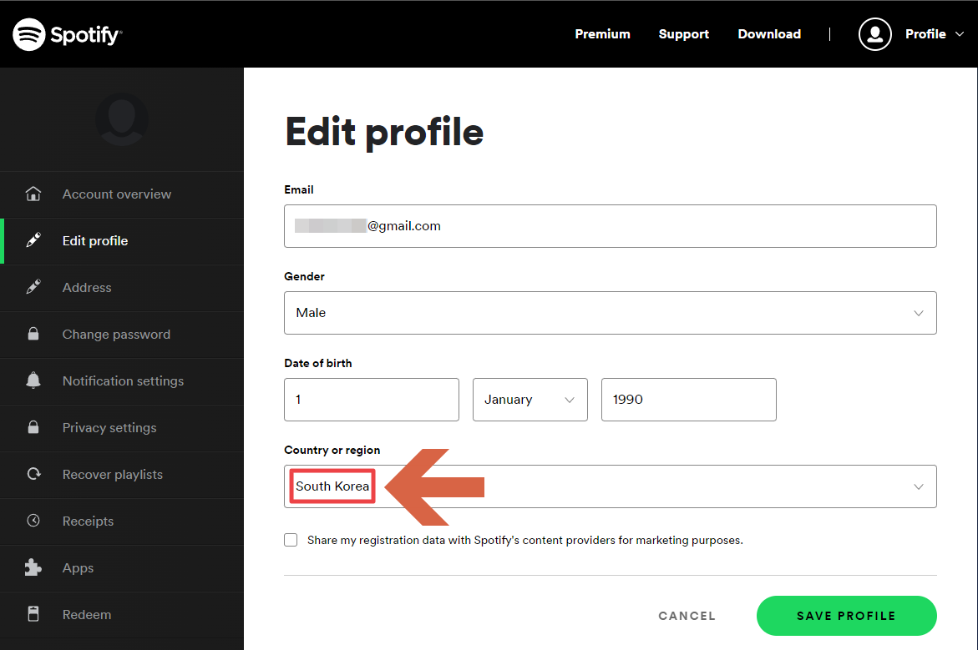Click the clock icon beside Receipts

pos(33,521)
